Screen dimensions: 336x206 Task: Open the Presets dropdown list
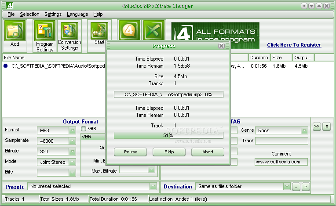pos(153,186)
